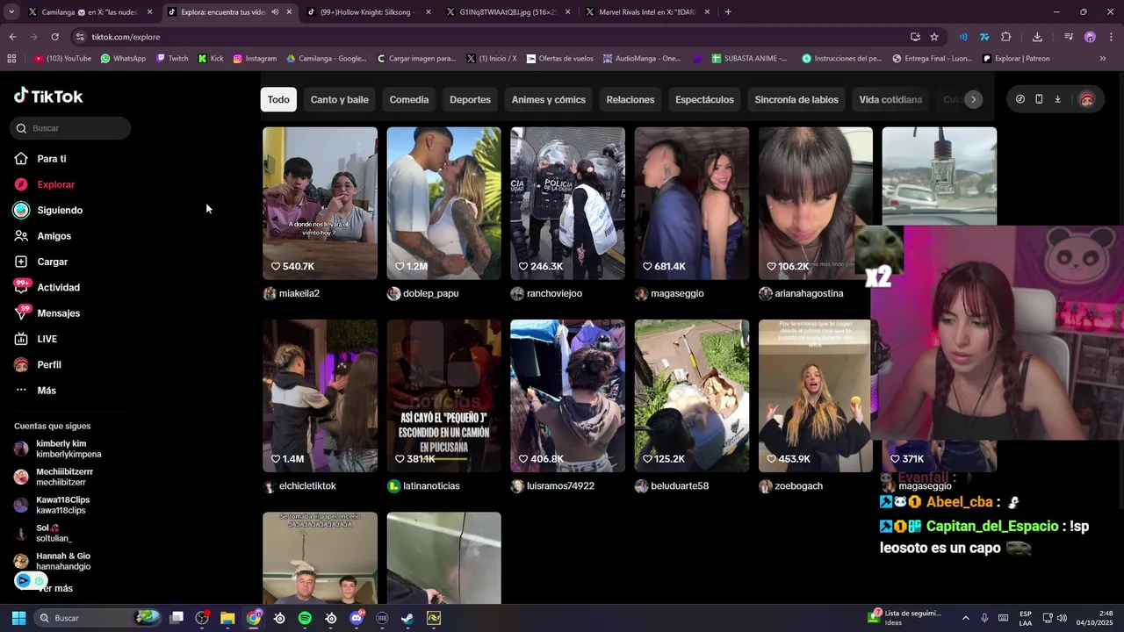1124x632 pixels.
Task: Open followed account Hannah & Gio
Action: [53, 561]
